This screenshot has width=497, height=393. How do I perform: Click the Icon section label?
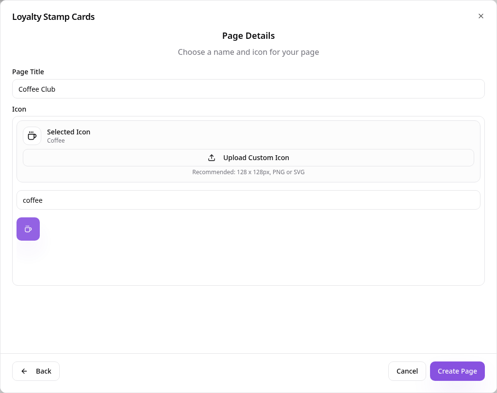tap(19, 109)
